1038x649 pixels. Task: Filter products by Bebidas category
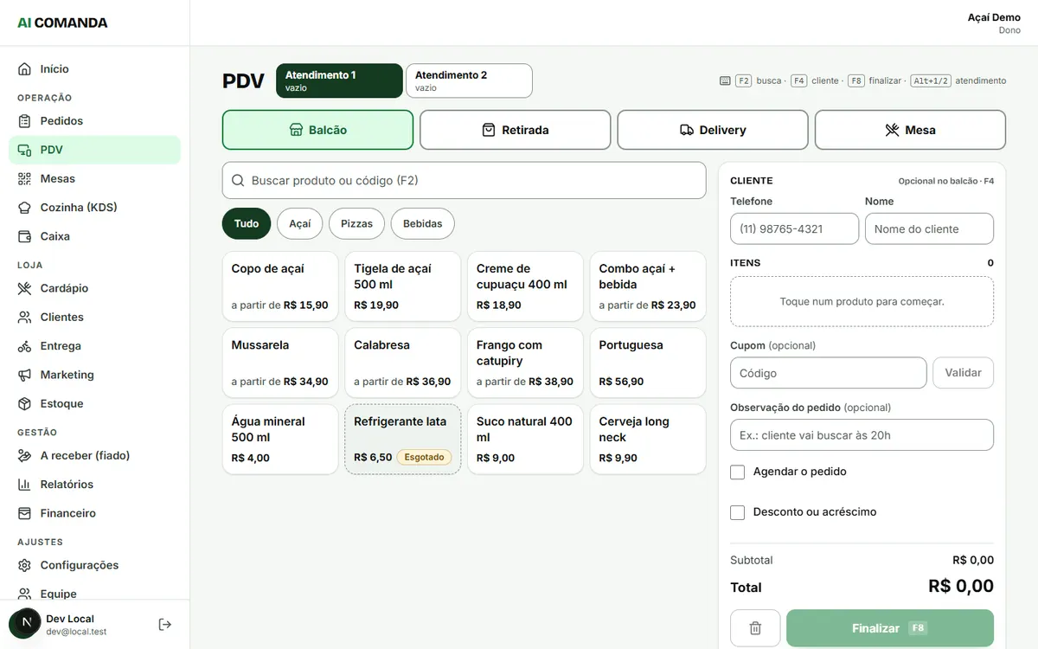click(x=422, y=223)
